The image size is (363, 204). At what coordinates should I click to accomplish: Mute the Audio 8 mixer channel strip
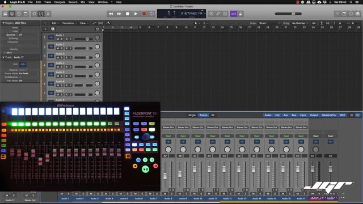(x=164, y=194)
